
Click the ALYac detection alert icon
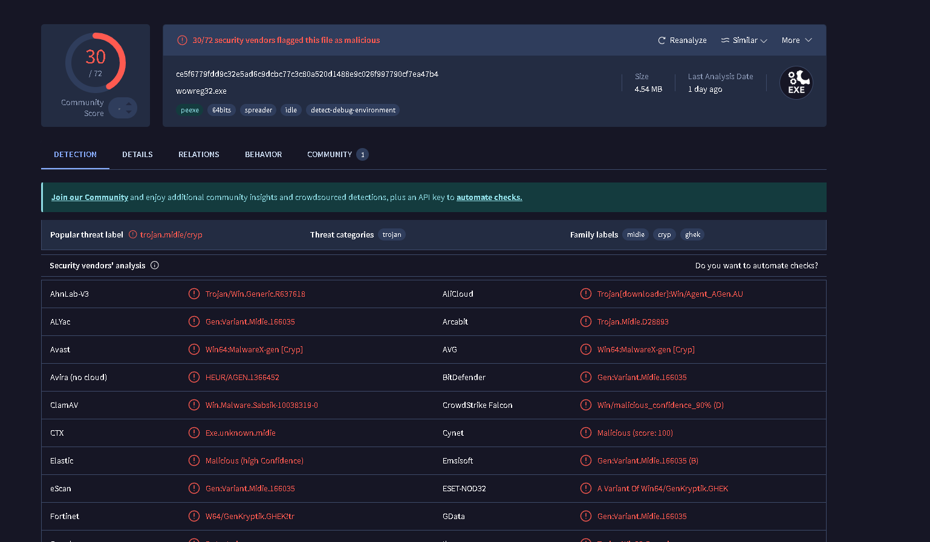(194, 321)
